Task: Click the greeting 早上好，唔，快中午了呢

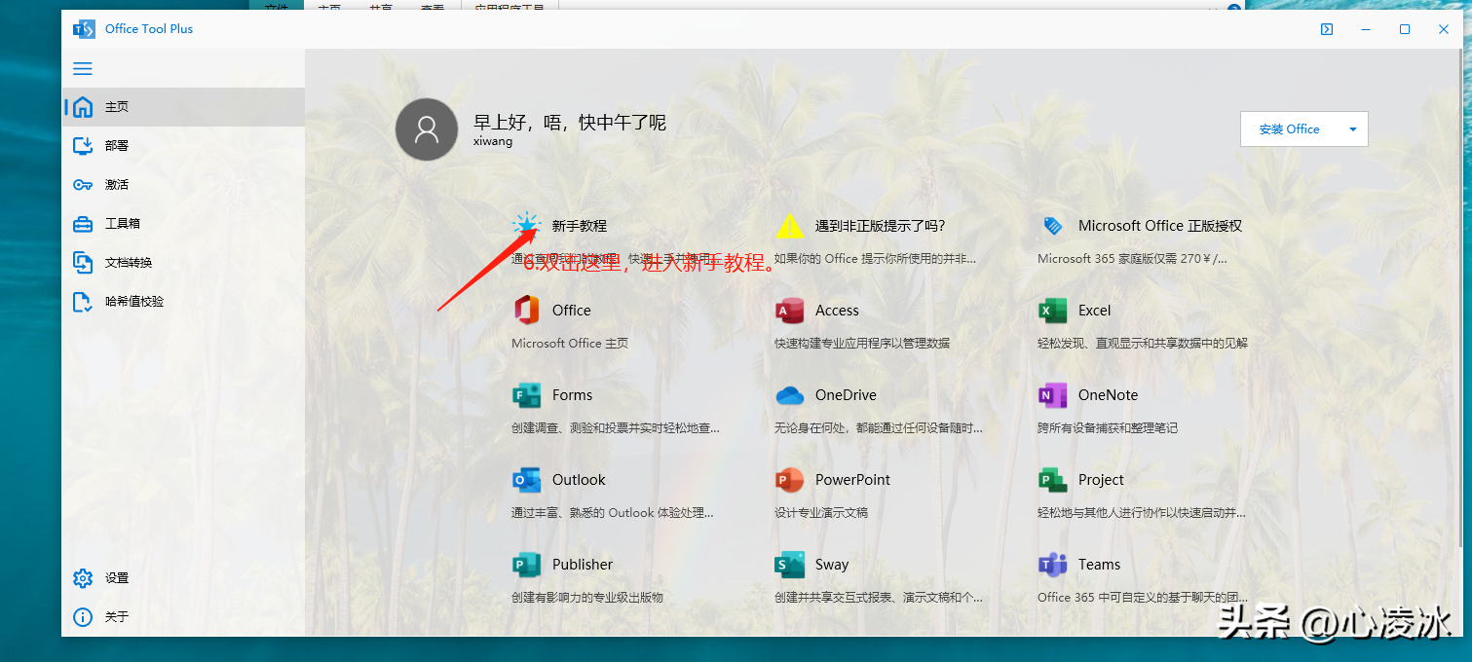Action: coord(570,122)
